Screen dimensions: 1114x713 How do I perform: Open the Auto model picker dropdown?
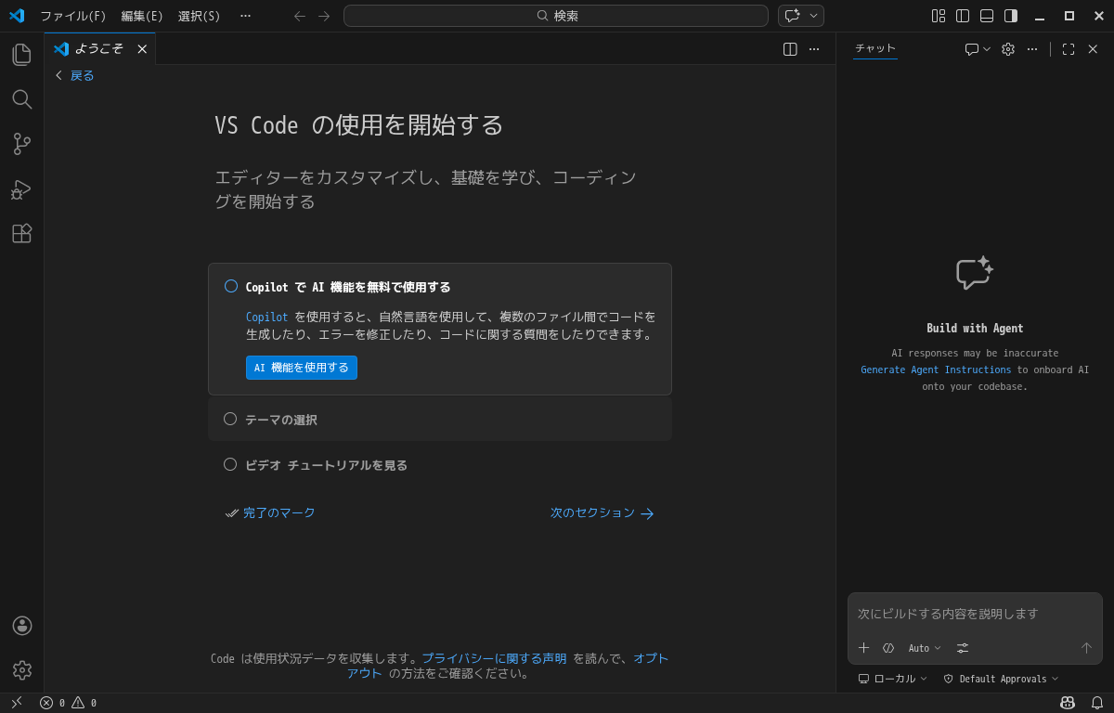(x=924, y=647)
